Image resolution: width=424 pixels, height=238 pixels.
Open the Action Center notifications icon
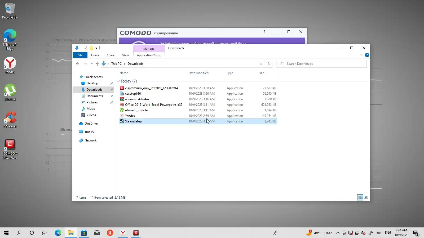pyautogui.click(x=416, y=233)
